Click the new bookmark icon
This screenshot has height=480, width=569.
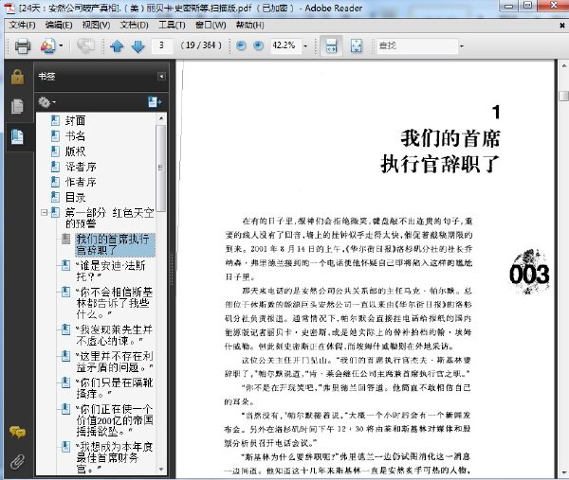pos(155,102)
